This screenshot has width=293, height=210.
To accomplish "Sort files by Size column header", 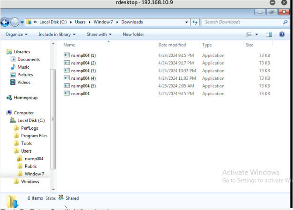I will click(249, 45).
